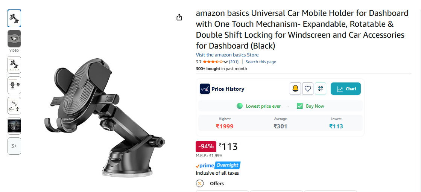Play the product video thumbnail
421x192 pixels.
click(14, 38)
